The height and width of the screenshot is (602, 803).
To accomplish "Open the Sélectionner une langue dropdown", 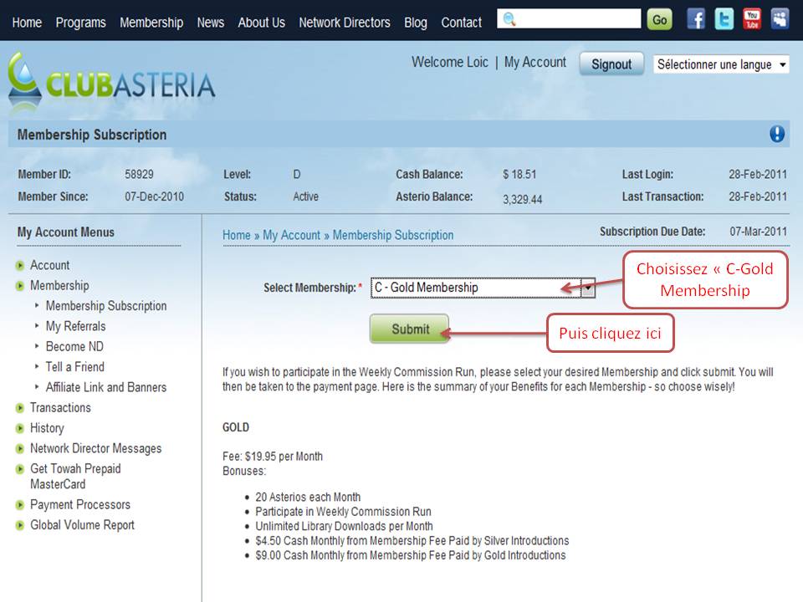I will 721,64.
